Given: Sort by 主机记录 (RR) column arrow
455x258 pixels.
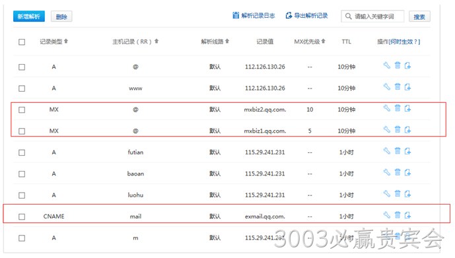Looking at the screenshot, I should coord(157,41).
